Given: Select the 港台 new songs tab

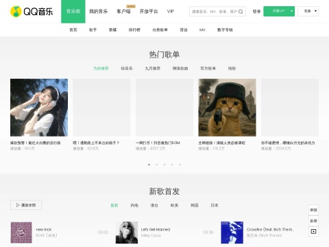Looking at the screenshot, I should pyautogui.click(x=154, y=205).
